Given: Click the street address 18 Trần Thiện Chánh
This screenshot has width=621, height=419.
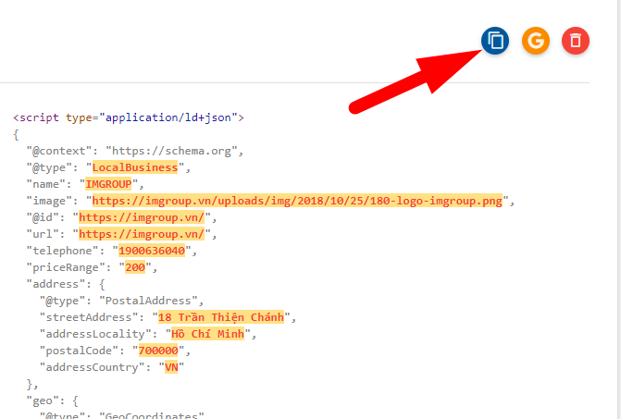Looking at the screenshot, I should pos(221,317).
